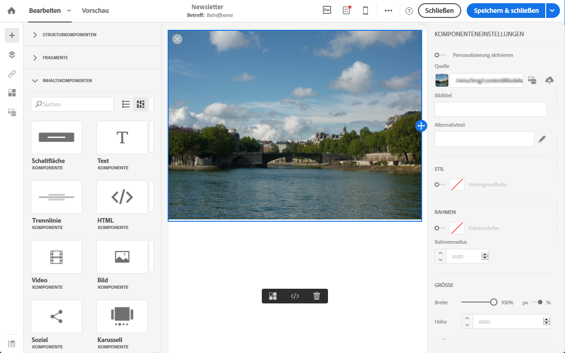Click the Breite width slider handle

pyautogui.click(x=494, y=302)
